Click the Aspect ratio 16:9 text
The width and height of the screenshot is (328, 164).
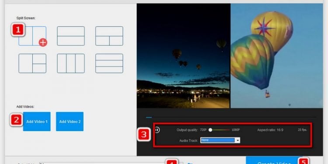coord(270,130)
